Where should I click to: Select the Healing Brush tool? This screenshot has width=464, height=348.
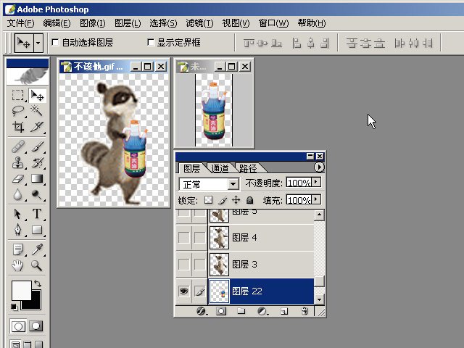18,146
